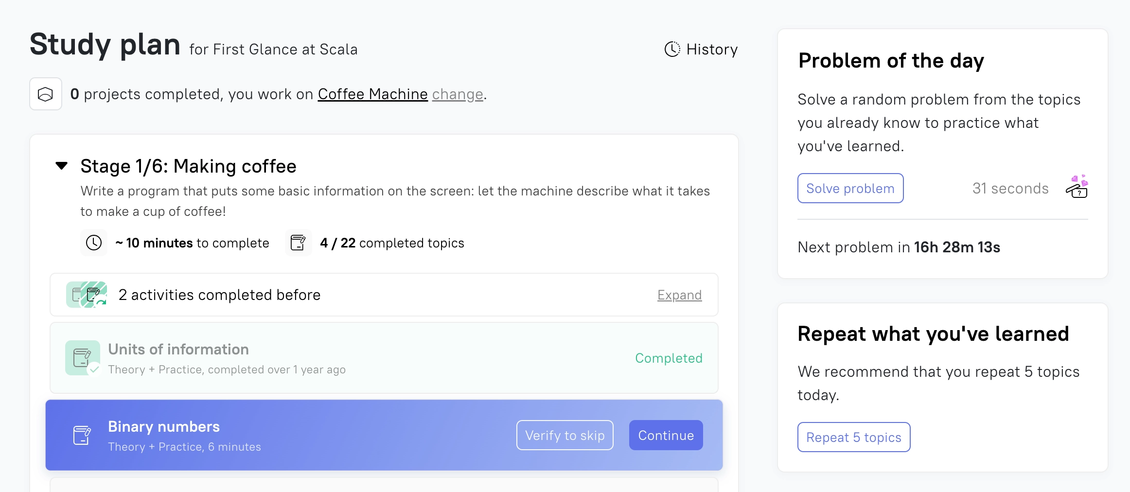Click the Solve problem button

pyautogui.click(x=850, y=188)
